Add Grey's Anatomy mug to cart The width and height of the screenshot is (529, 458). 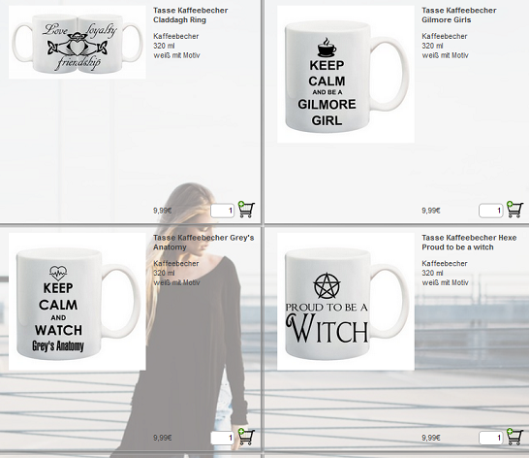pyautogui.click(x=246, y=437)
